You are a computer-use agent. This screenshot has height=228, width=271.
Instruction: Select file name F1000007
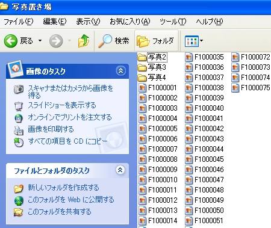pos(163,149)
